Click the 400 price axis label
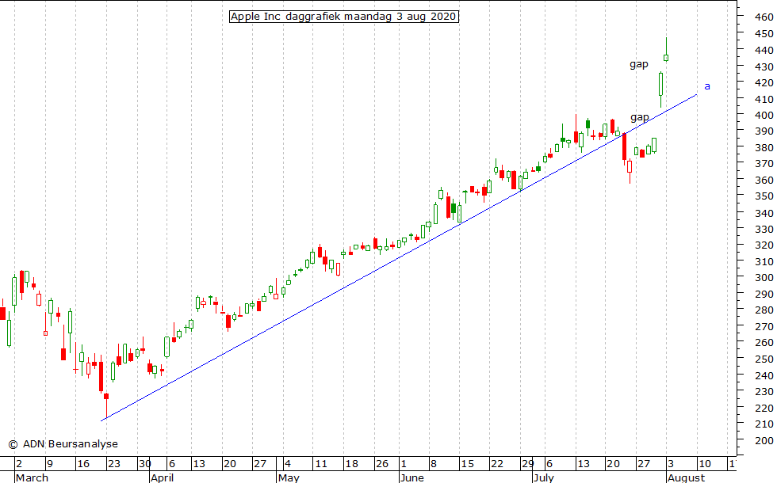777x483 pixels. pos(763,115)
